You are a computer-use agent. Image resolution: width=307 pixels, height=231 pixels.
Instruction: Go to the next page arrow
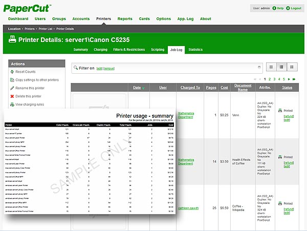point(289,79)
